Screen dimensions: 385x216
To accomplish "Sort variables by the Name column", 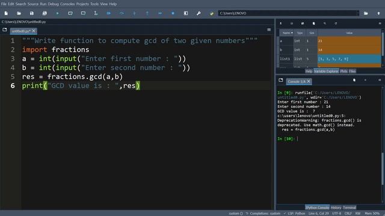I will (286, 33).
